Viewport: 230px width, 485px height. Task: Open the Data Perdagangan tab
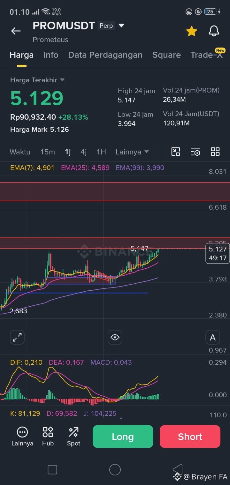pos(105,55)
